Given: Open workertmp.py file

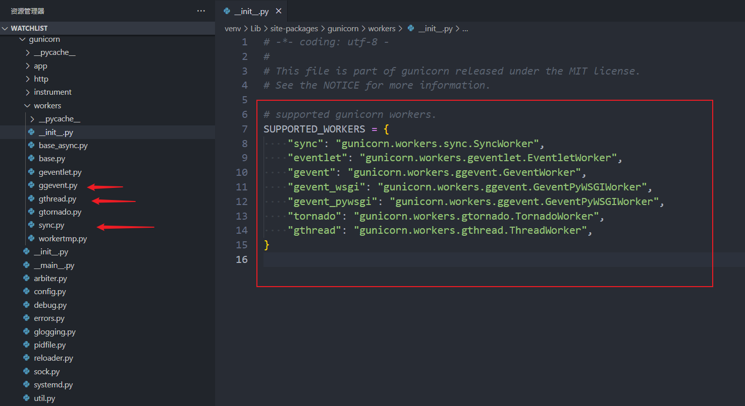Looking at the screenshot, I should point(108,239).
